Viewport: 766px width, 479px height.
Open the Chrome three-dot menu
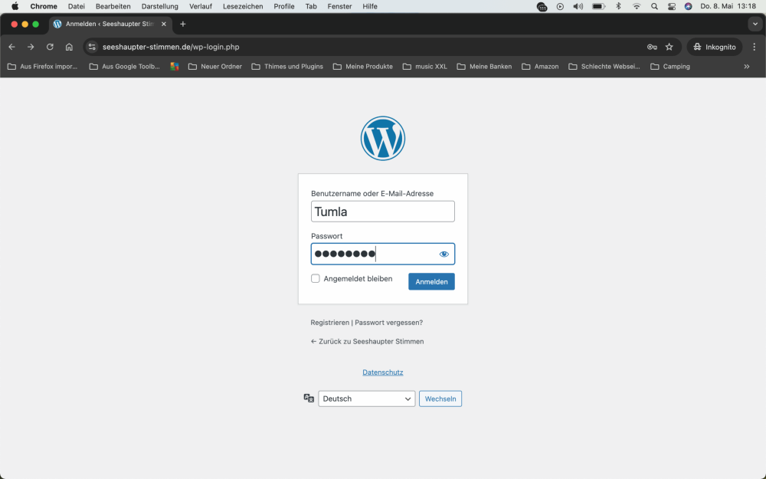coord(755,47)
